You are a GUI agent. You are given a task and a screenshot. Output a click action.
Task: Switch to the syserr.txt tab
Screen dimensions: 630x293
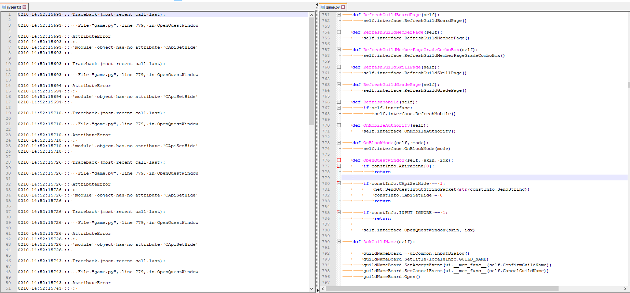14,7
